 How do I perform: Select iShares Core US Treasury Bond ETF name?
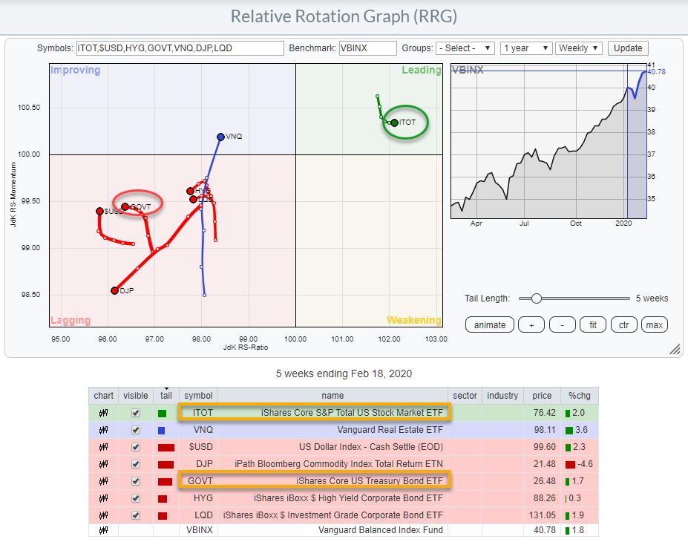click(x=370, y=481)
